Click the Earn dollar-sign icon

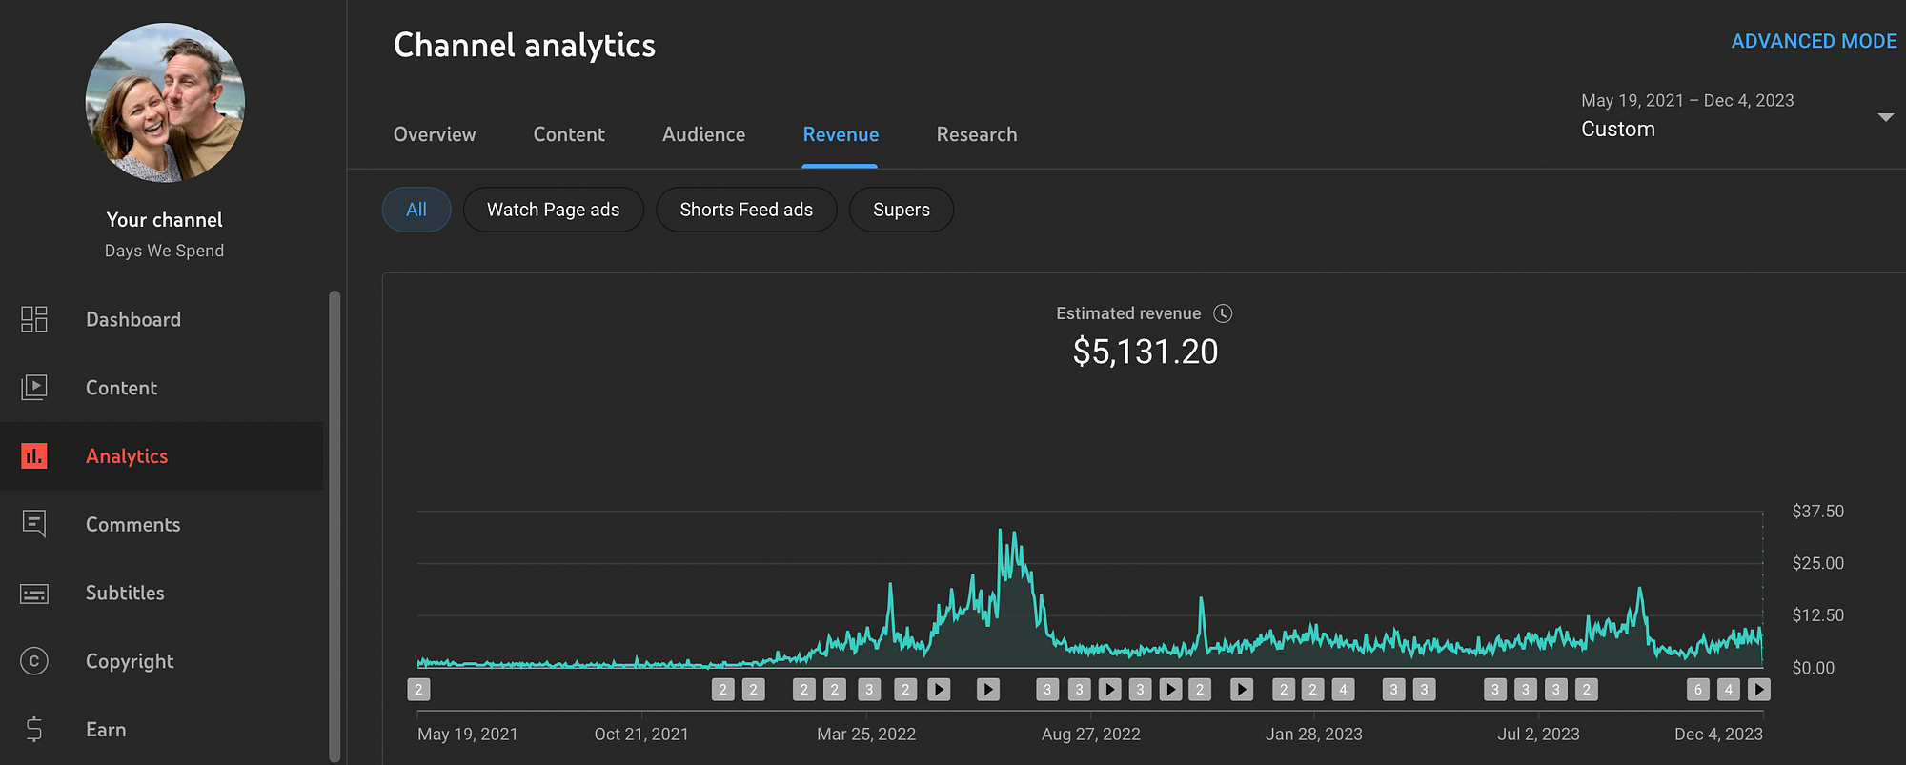point(34,730)
